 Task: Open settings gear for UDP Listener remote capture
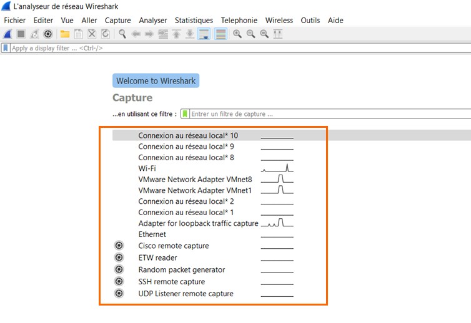[x=119, y=293]
